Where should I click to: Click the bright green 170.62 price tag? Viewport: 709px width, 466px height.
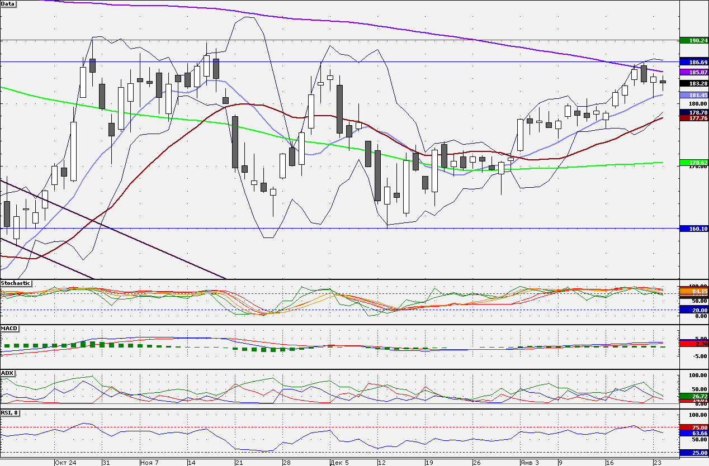[x=694, y=163]
